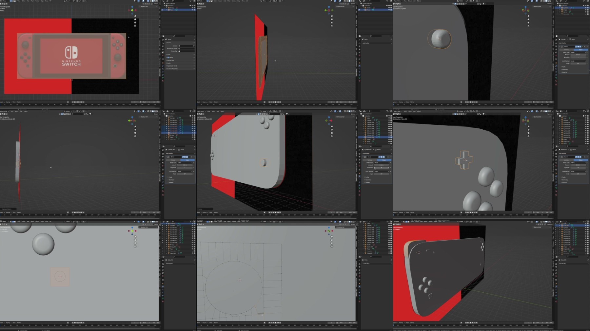Open Object Data properties tab icon in top-left panel
The height and width of the screenshot is (331, 590).
tap(163, 77)
